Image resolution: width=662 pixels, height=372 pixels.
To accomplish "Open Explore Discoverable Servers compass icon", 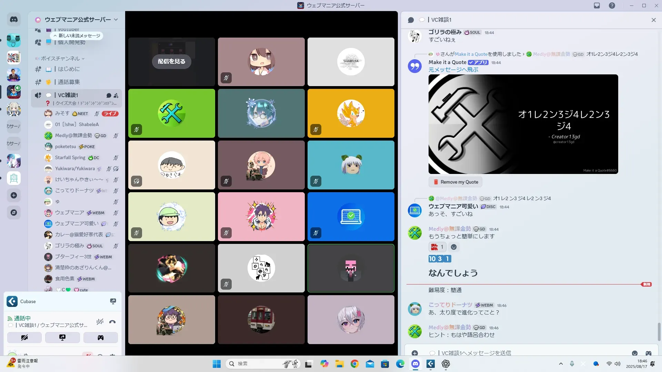I will coord(14,213).
